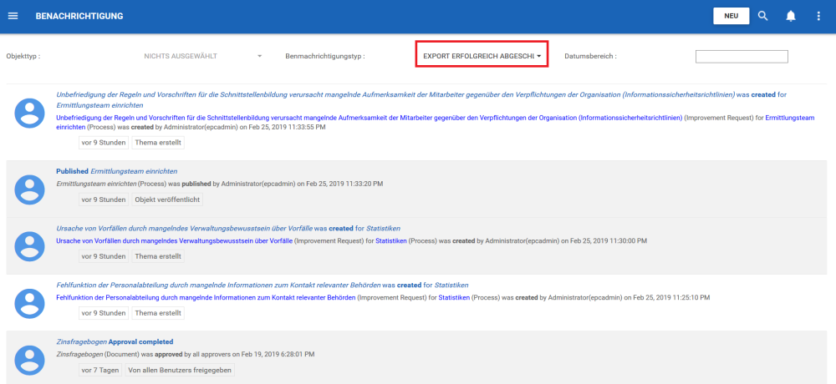The image size is (836, 384).
Task: Open the notifications bell icon
Action: 791,16
